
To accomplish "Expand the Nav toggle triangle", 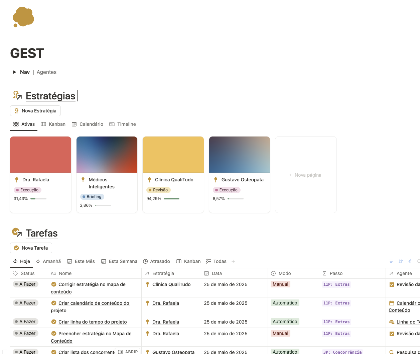I will coord(14,72).
